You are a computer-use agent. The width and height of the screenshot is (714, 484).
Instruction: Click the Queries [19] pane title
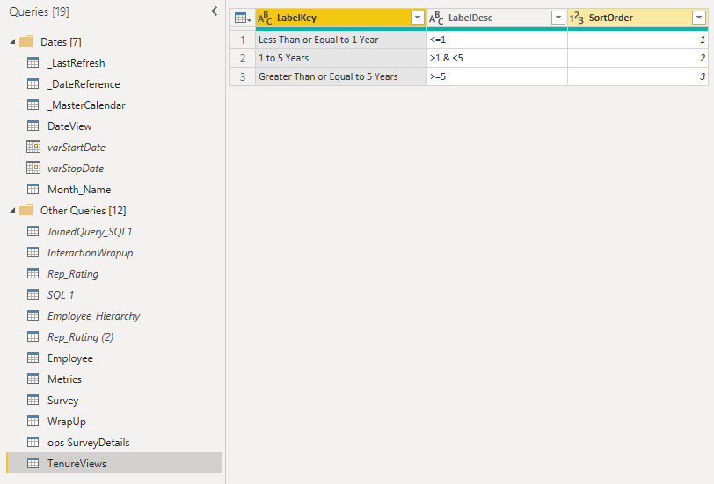39,11
